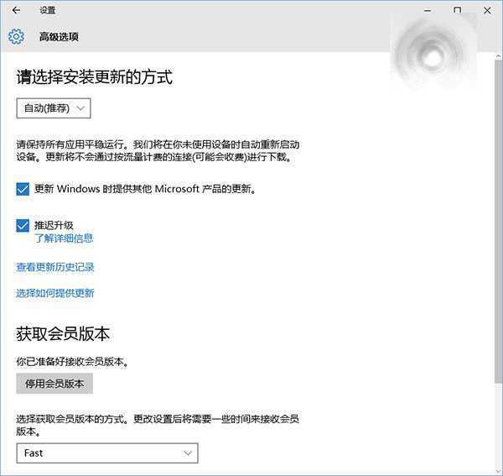This screenshot has height=476, width=503.
Task: Open the 自动(推荐) install method dropdown
Action: [x=54, y=108]
